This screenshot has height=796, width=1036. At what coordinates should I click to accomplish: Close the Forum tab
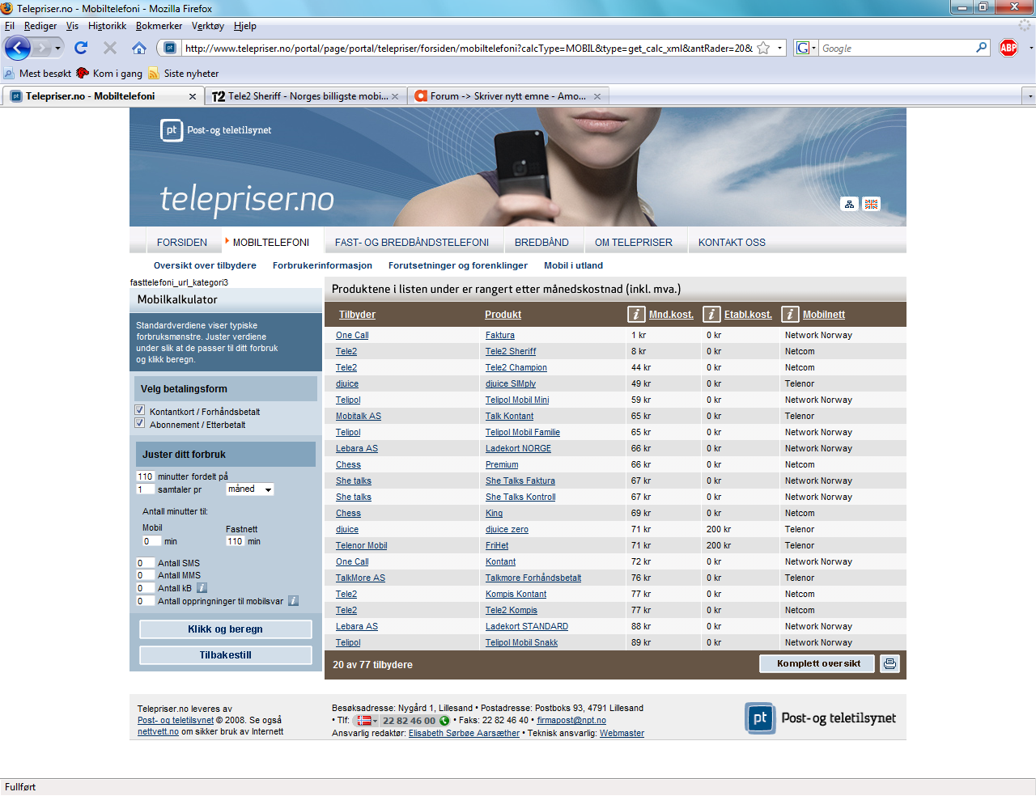coord(597,96)
